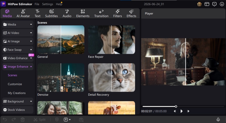Image resolution: width=226 pixels, height=123 pixels.
Task: Click the before/after divider in player
Action: pos(186,62)
